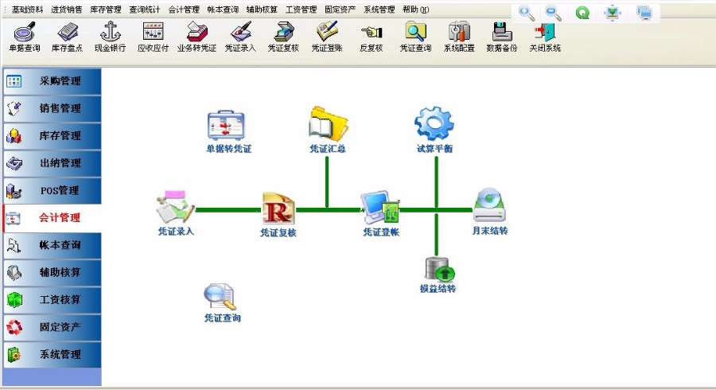Image resolution: width=716 pixels, height=390 pixels.
Task: Open 帮助 menu
Action: (x=415, y=10)
